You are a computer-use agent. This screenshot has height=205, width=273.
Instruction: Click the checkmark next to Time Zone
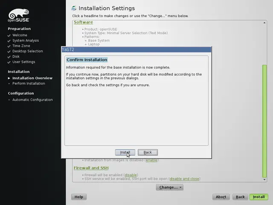click(9, 46)
